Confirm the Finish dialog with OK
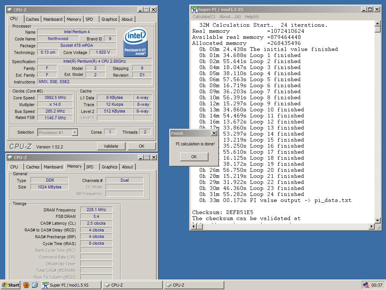The image size is (386, 290). pos(194,157)
